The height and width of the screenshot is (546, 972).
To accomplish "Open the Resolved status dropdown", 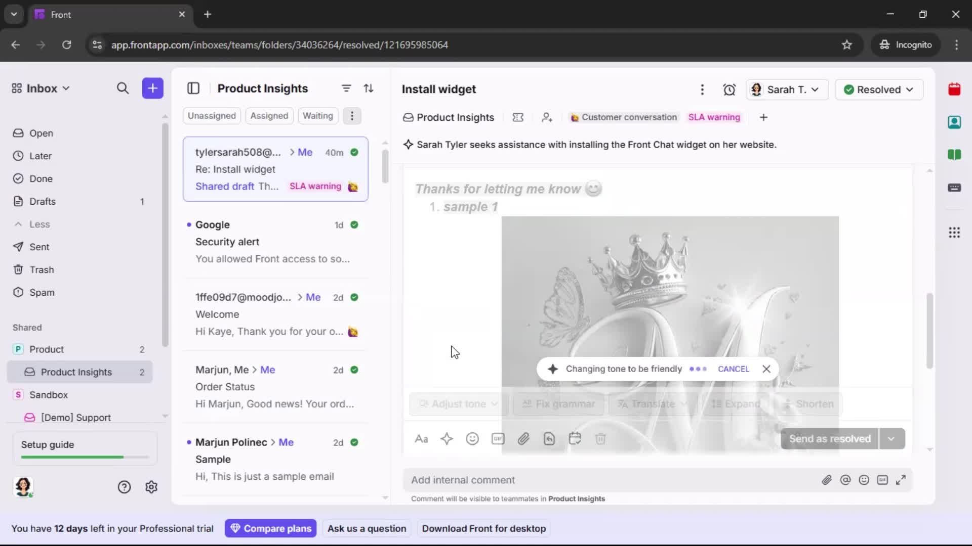I will click(879, 89).
